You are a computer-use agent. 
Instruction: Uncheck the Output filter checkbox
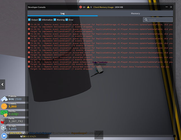[29, 20]
